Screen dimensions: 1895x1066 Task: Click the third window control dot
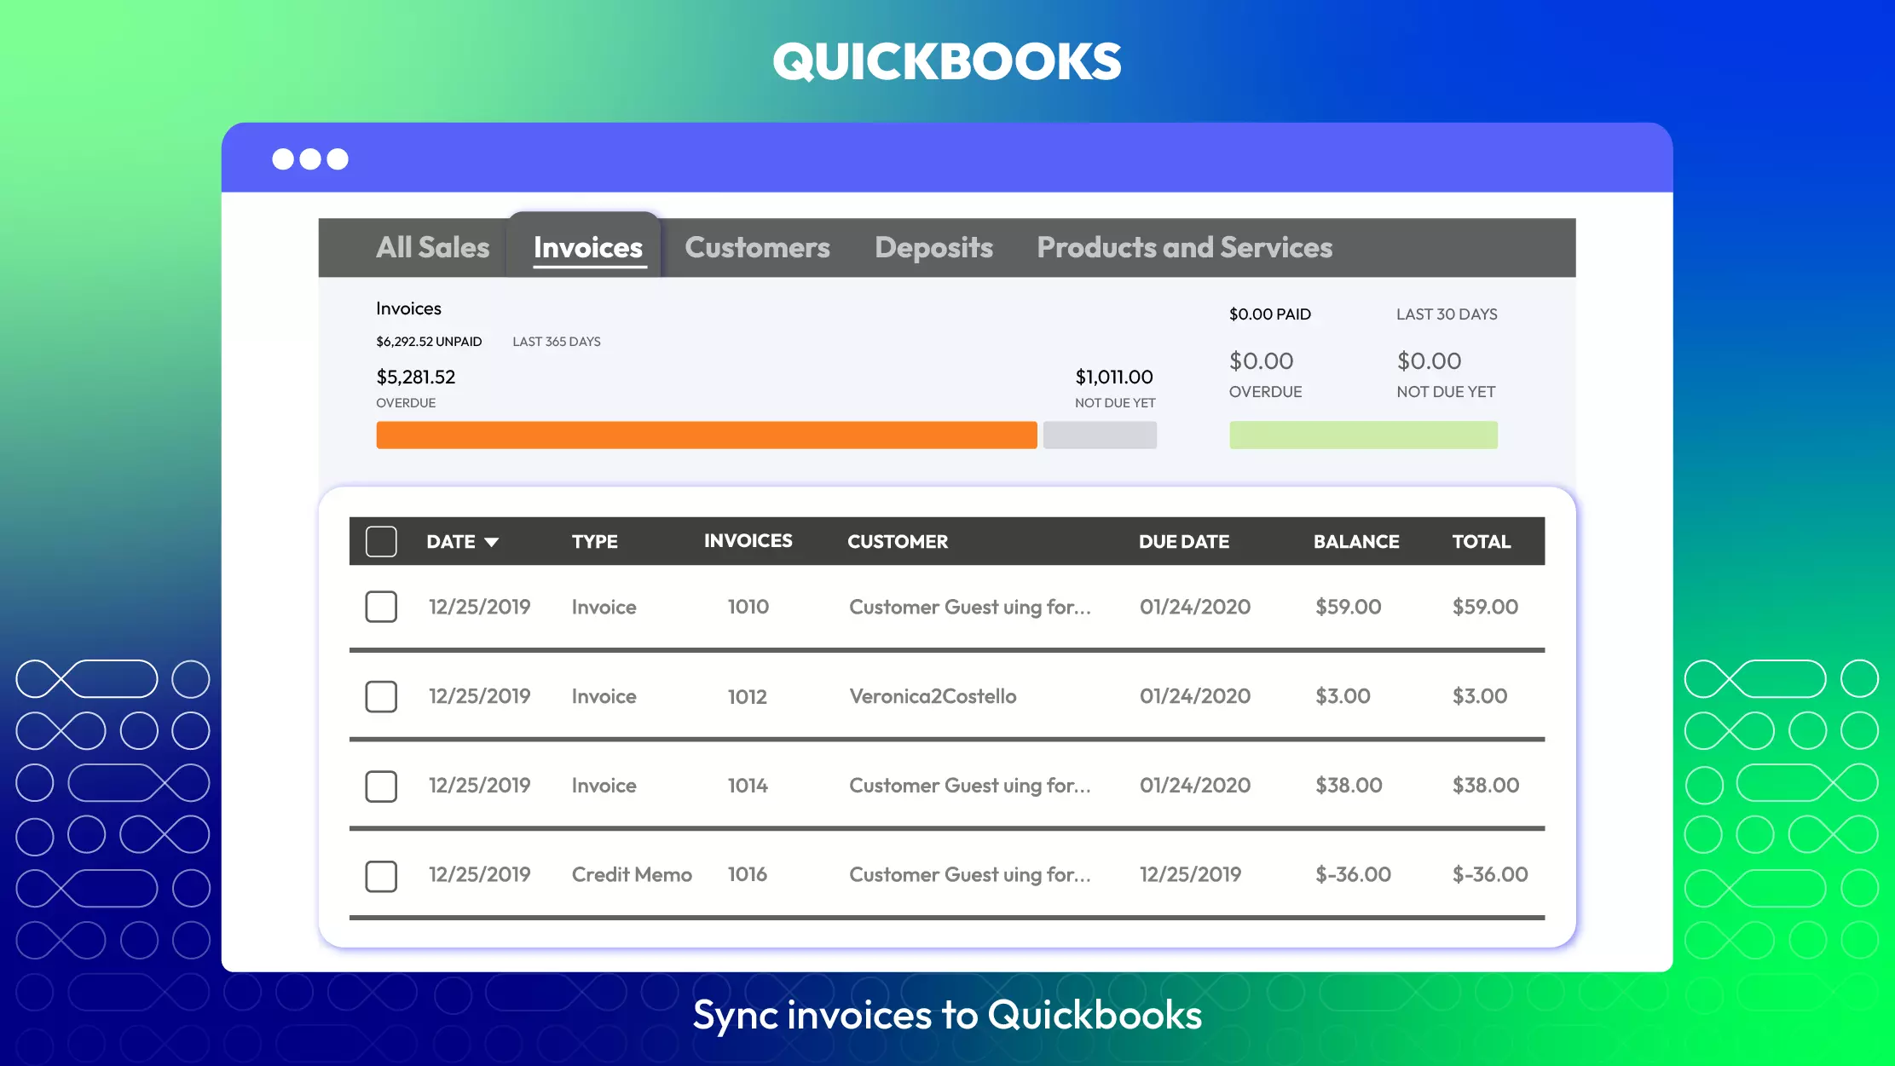pyautogui.click(x=338, y=159)
